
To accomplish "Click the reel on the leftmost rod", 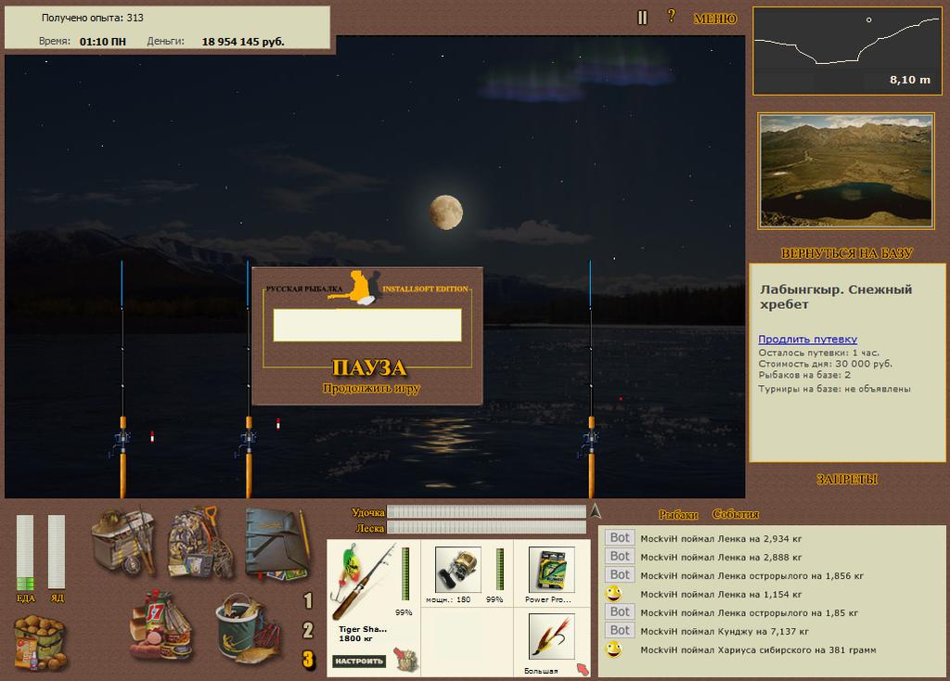I will 122,441.
